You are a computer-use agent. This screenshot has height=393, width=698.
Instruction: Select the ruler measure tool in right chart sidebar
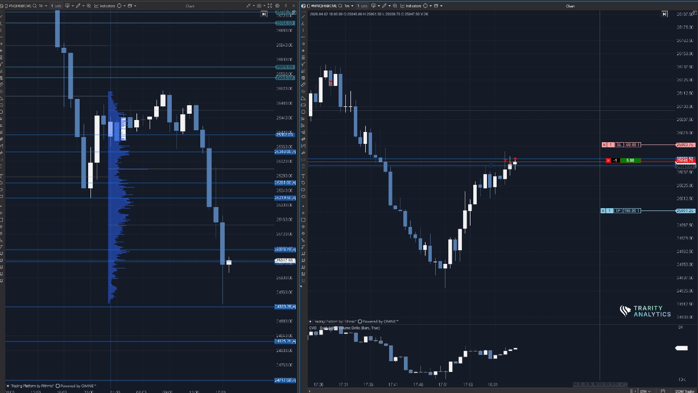click(x=303, y=85)
